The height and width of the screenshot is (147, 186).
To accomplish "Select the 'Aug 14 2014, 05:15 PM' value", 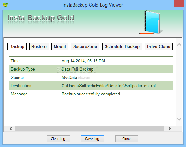I will 83,61.
